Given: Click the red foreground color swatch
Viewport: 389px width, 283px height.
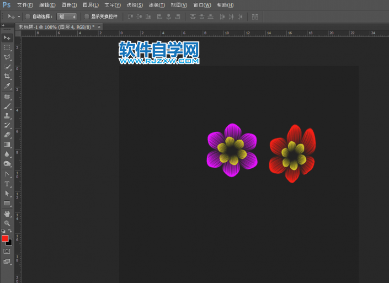Looking at the screenshot, I should pos(5,238).
